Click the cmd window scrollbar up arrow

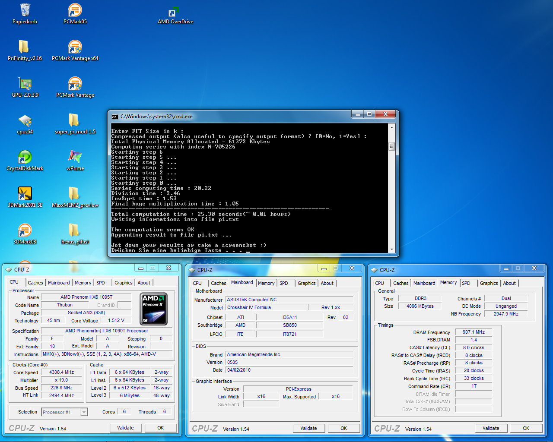392,127
